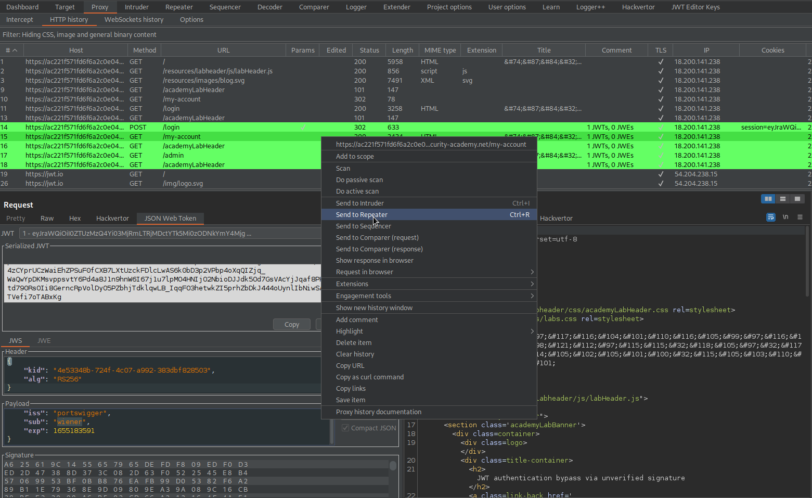Open the Intruder tab
This screenshot has width=812, height=498.
click(137, 7)
